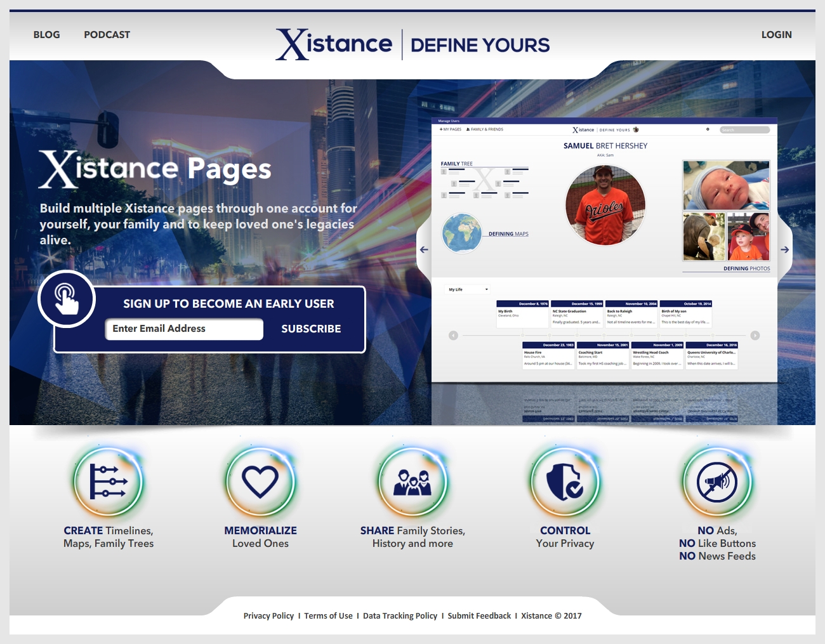Click the Xistance Pages hero heading
The image size is (825, 644).
[155, 169]
